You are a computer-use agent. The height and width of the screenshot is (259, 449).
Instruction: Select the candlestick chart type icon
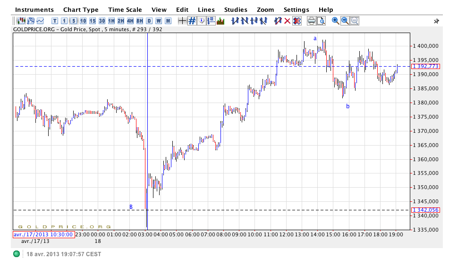(21, 21)
